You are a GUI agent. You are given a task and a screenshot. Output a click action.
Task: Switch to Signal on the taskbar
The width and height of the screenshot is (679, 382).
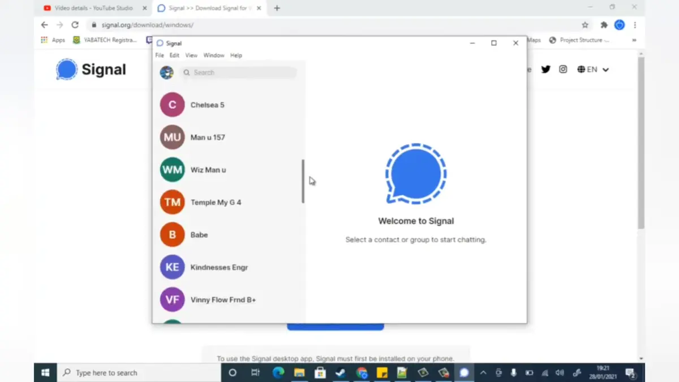(x=464, y=372)
